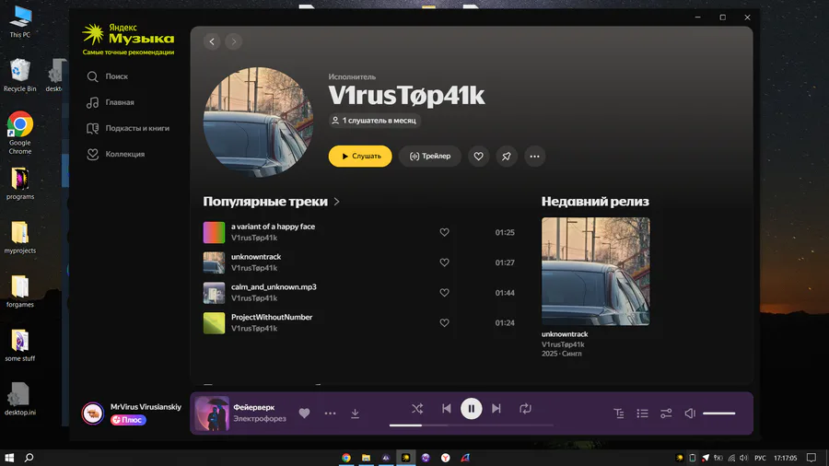The image size is (829, 466).
Task: Click РУС language indicator in tray
Action: pos(760,458)
